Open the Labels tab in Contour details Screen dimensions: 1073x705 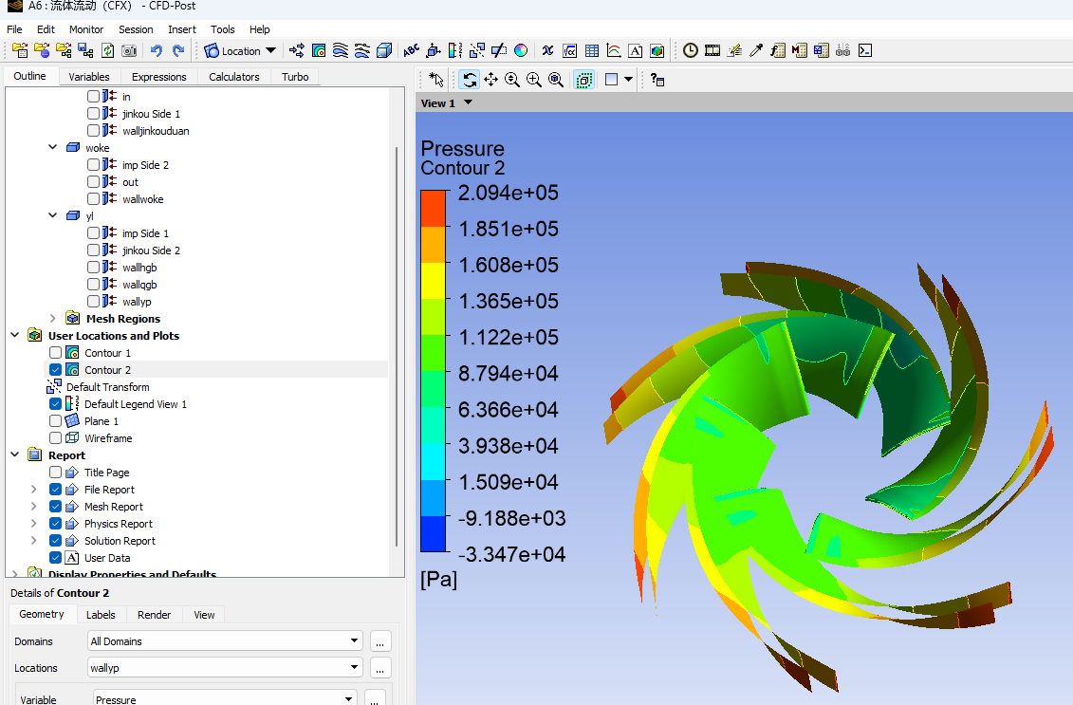101,615
